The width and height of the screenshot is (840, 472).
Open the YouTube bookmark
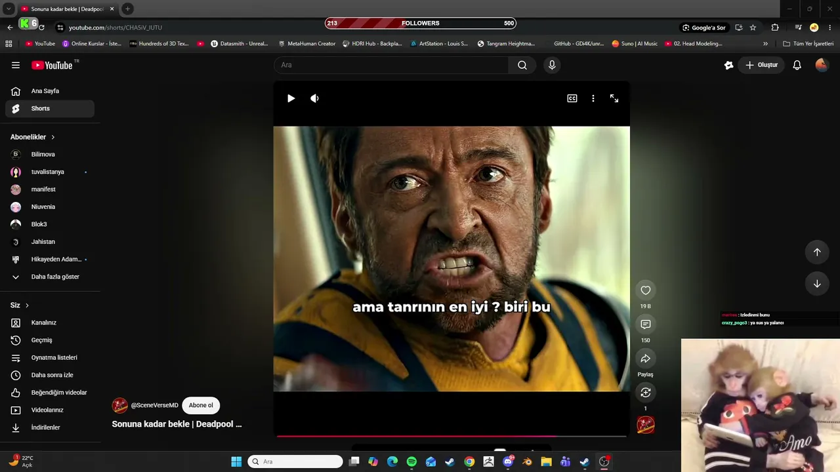point(40,44)
